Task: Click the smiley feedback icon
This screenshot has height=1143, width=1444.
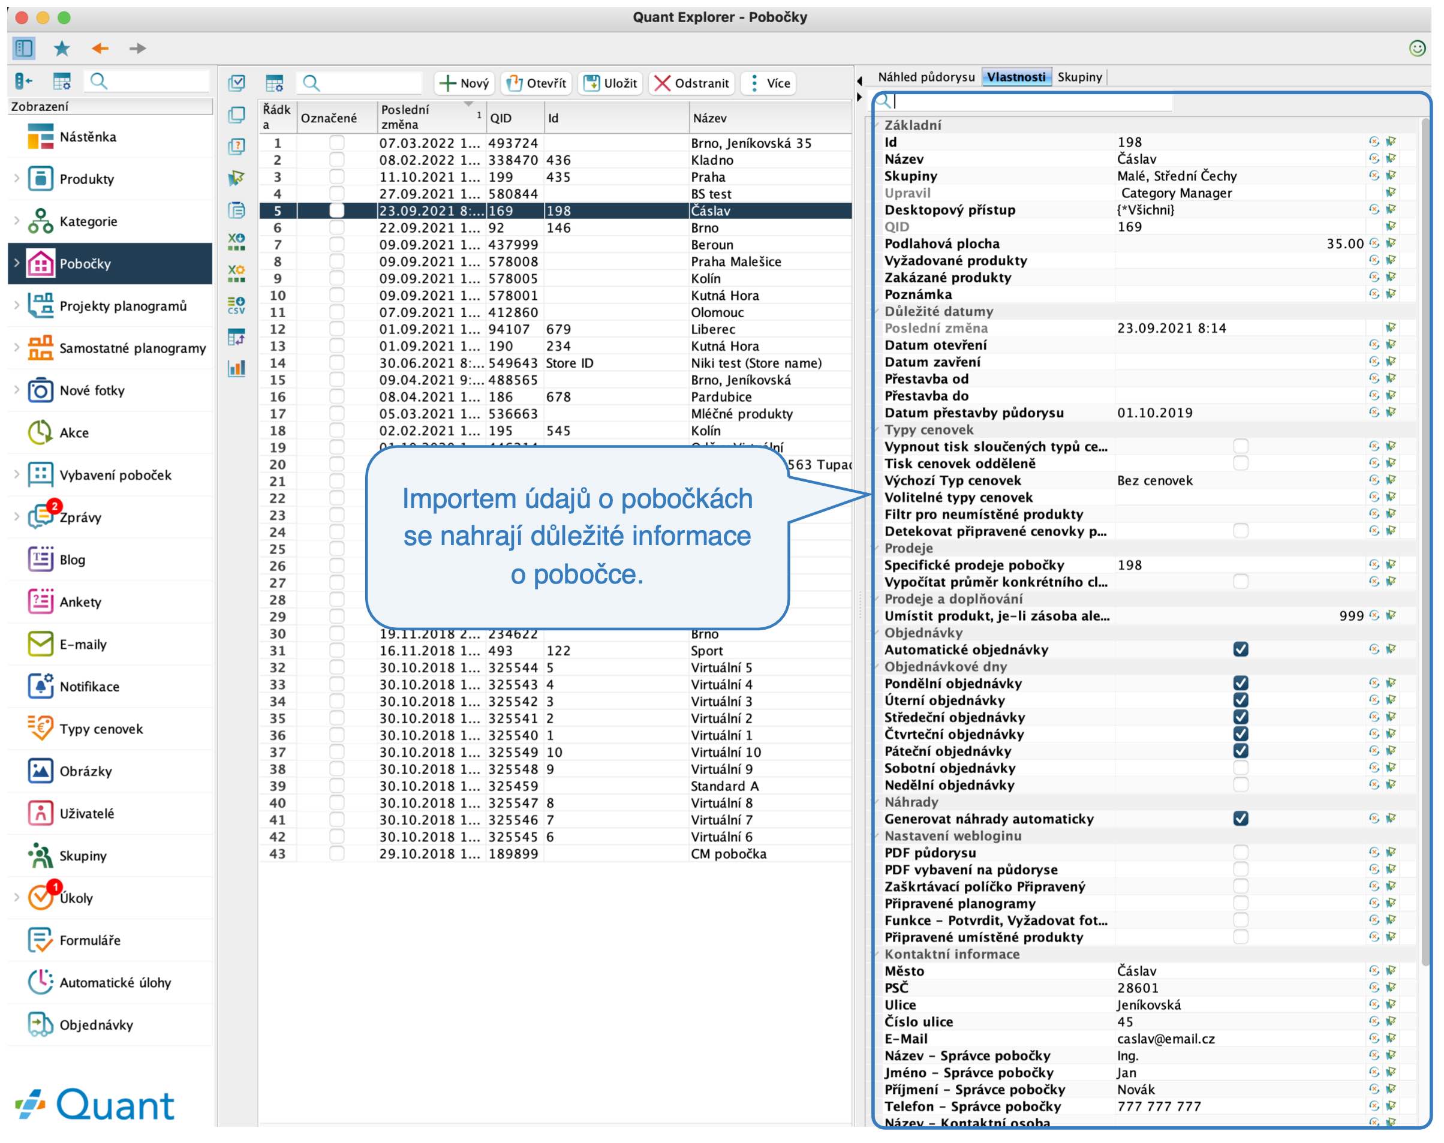Action: pyautogui.click(x=1416, y=48)
